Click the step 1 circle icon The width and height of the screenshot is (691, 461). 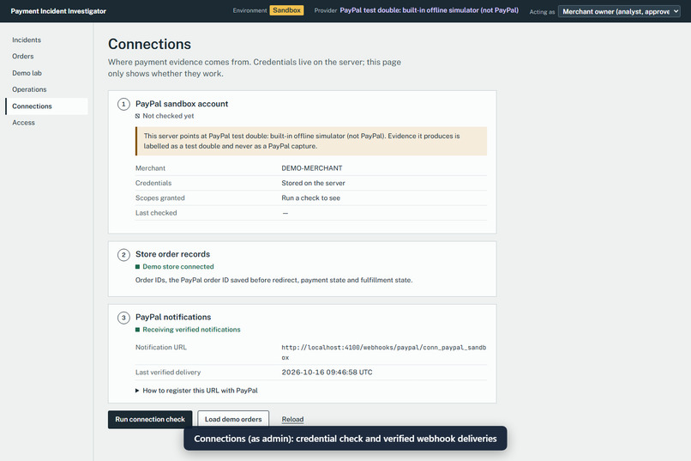click(x=123, y=104)
